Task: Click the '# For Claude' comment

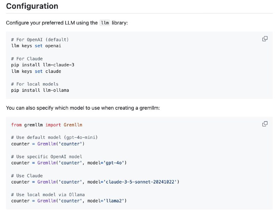Action: tap(27, 58)
